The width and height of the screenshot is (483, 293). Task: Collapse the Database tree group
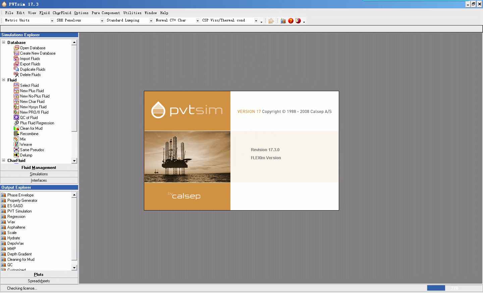(x=4, y=42)
